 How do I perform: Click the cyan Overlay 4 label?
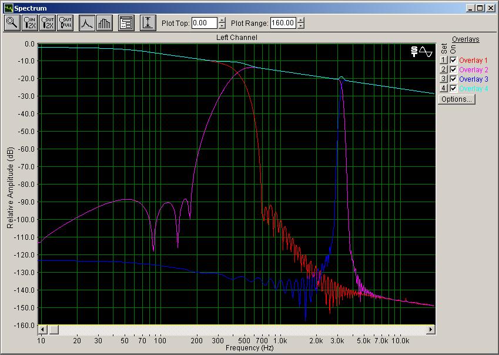tap(474, 88)
